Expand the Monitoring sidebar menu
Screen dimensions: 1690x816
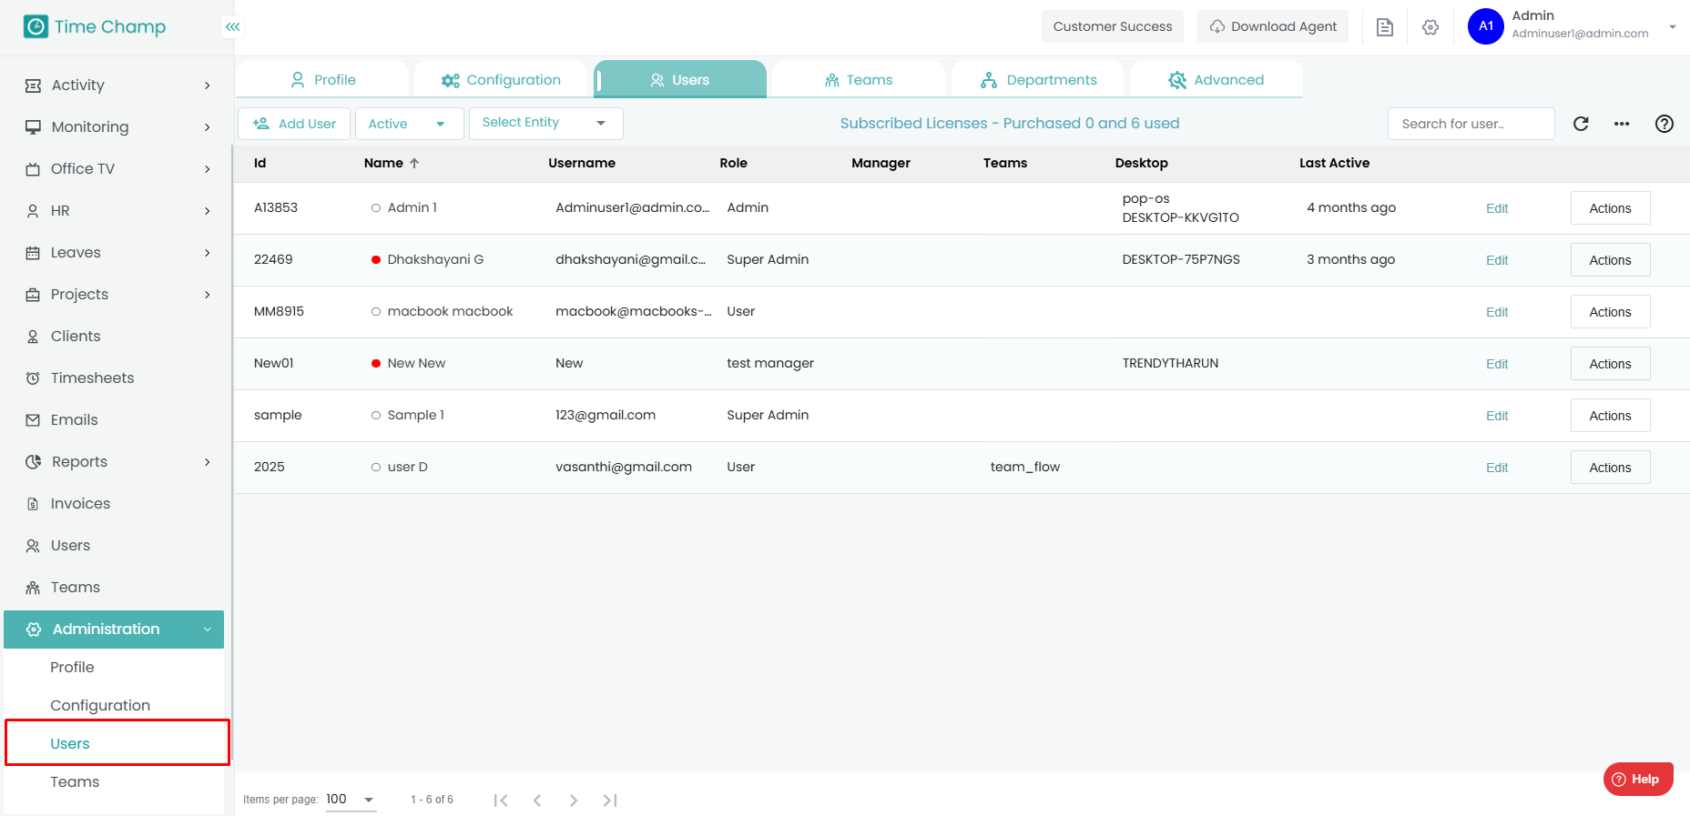(118, 127)
